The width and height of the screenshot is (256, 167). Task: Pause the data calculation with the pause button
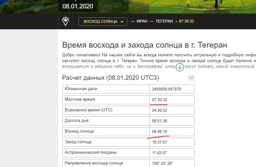[191, 78]
